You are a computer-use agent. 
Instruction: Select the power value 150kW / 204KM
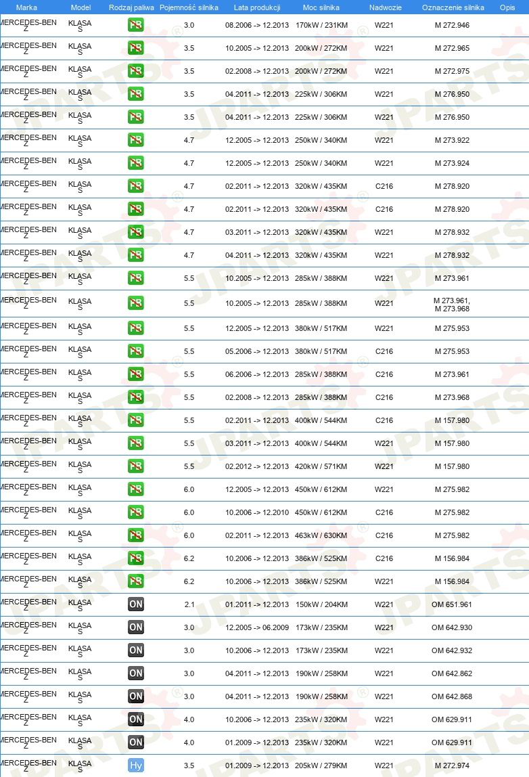click(321, 604)
